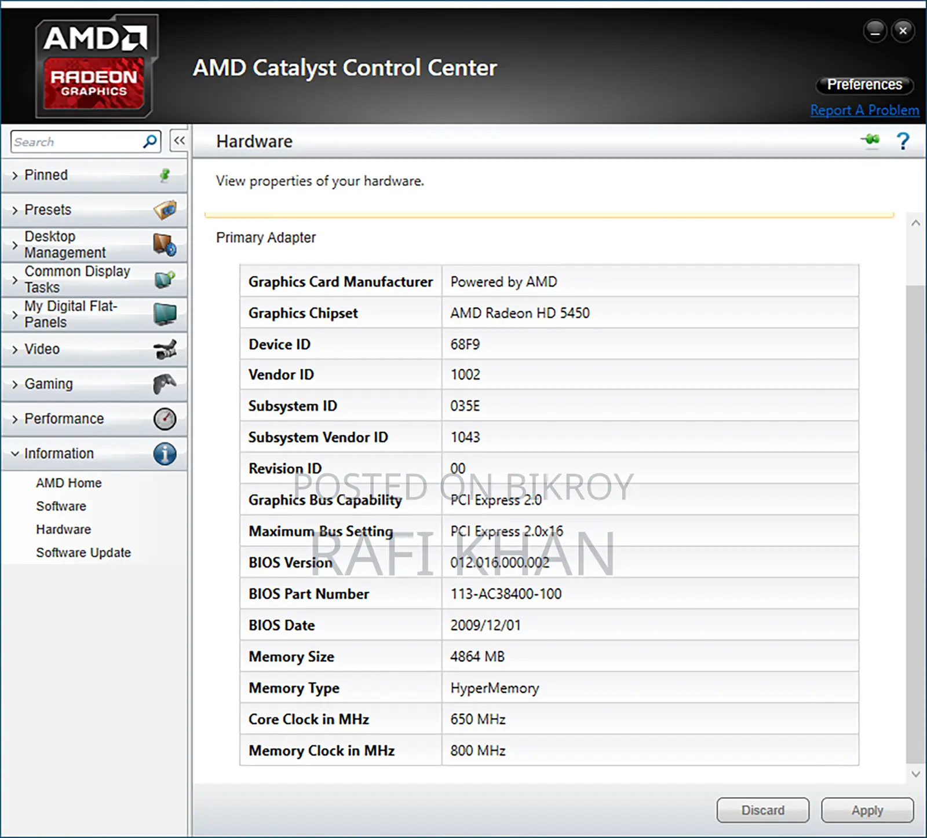Click the Desktop Management icon
927x838 pixels.
[x=165, y=245]
